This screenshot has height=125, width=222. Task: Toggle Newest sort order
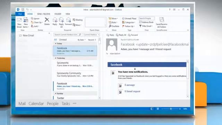pyautogui.click(x=92, y=40)
